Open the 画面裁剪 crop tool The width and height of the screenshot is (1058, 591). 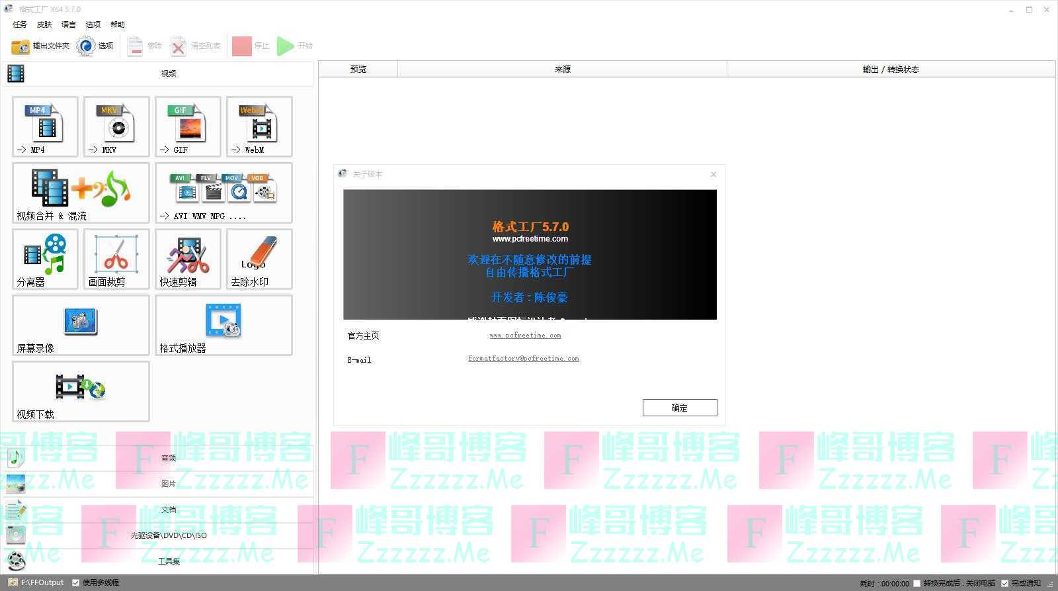click(x=116, y=259)
